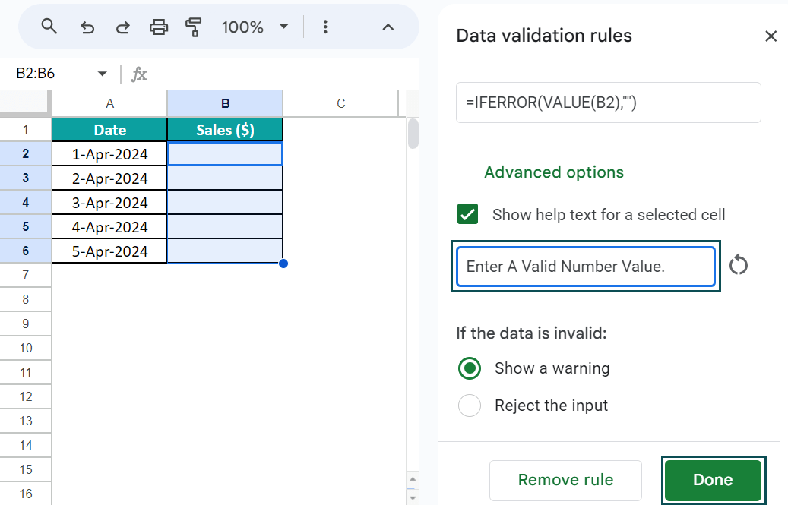
Task: Print the spreadsheet
Action: (x=159, y=26)
